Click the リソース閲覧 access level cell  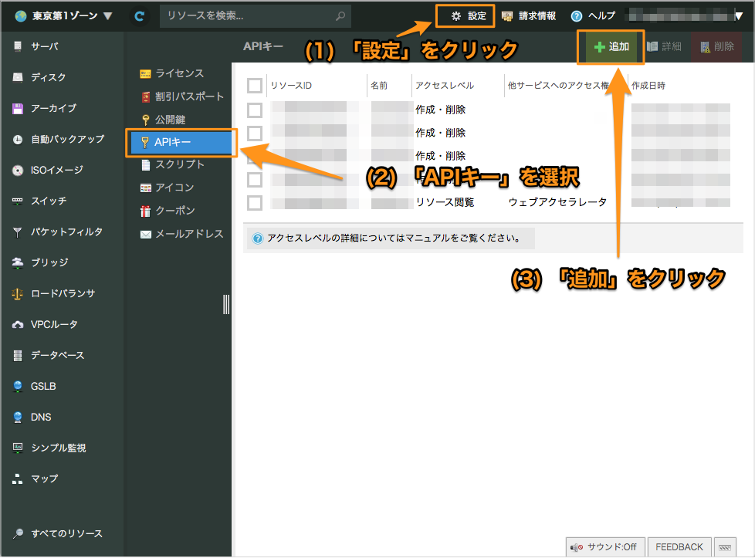pyautogui.click(x=445, y=202)
